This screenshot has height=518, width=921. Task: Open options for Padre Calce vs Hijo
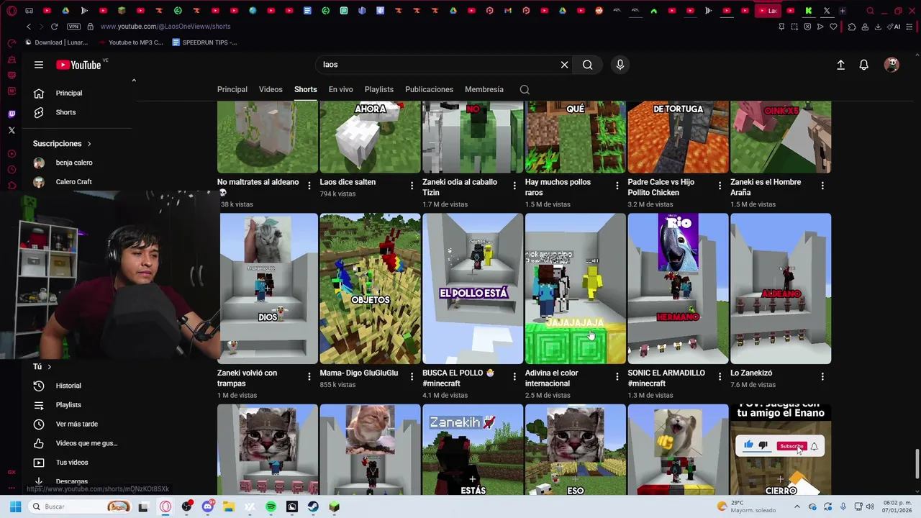tap(720, 186)
